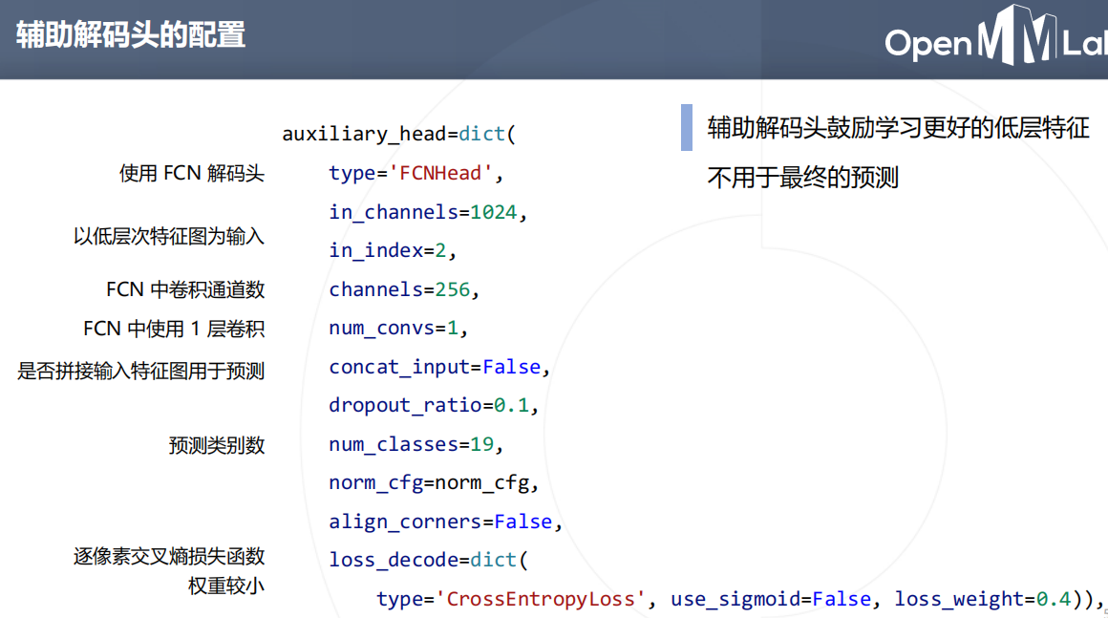Image resolution: width=1108 pixels, height=618 pixels.
Task: Click the annotation 是否拼接输入特征图用于预测
Action: click(x=140, y=371)
